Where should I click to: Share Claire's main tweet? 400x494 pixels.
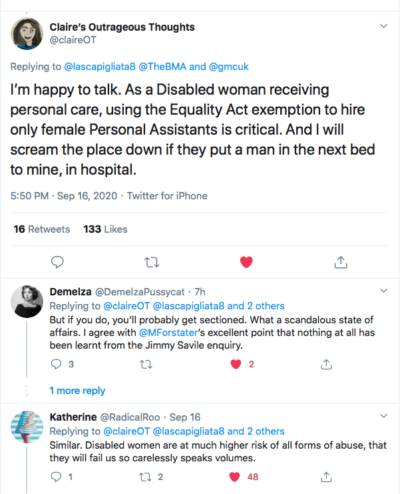[340, 261]
